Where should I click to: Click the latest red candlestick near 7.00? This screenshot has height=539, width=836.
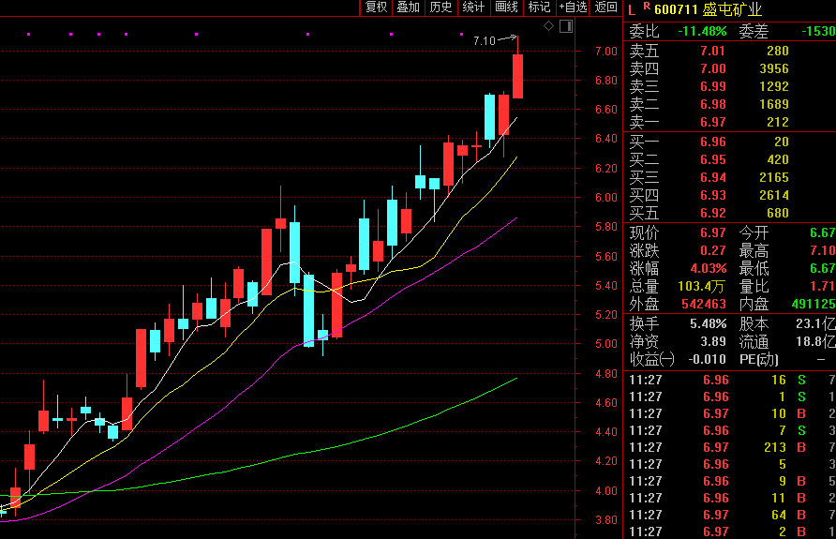pos(517,76)
